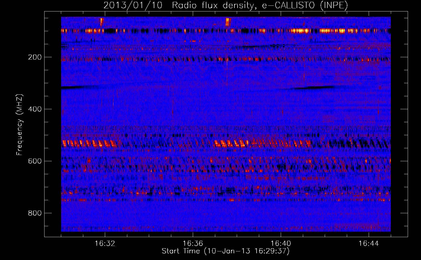
Task: Click the plot title mentioning e-CALLISTO (INPE)
Action: coord(226,5)
